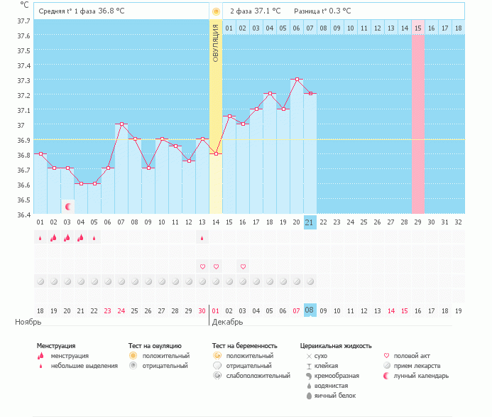Click the Ноябрь month label
This screenshot has width=492, height=417.
(28, 323)
